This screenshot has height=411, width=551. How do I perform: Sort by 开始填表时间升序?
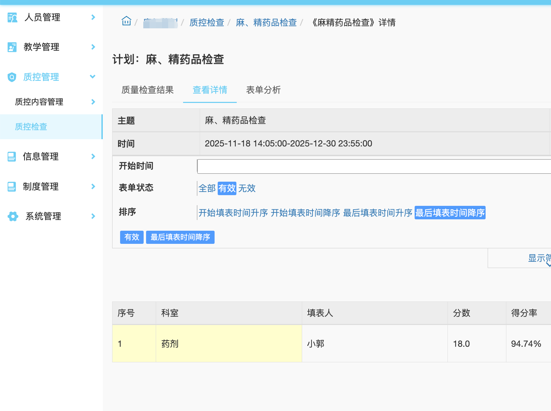tap(233, 213)
